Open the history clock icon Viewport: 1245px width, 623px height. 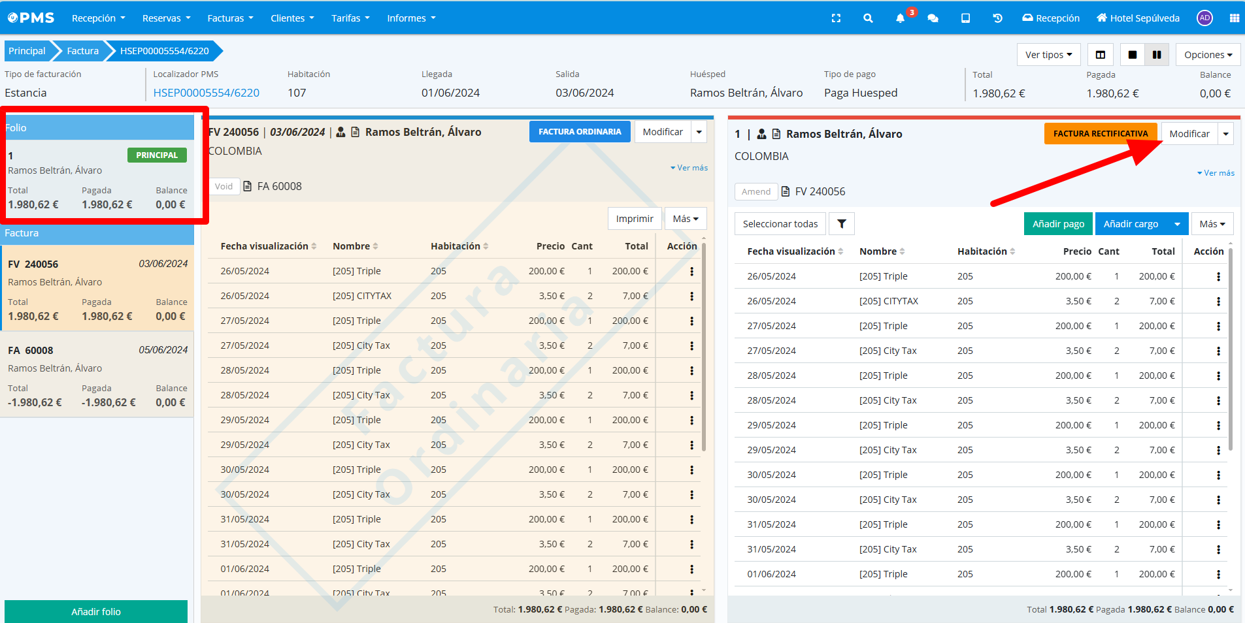pos(997,18)
